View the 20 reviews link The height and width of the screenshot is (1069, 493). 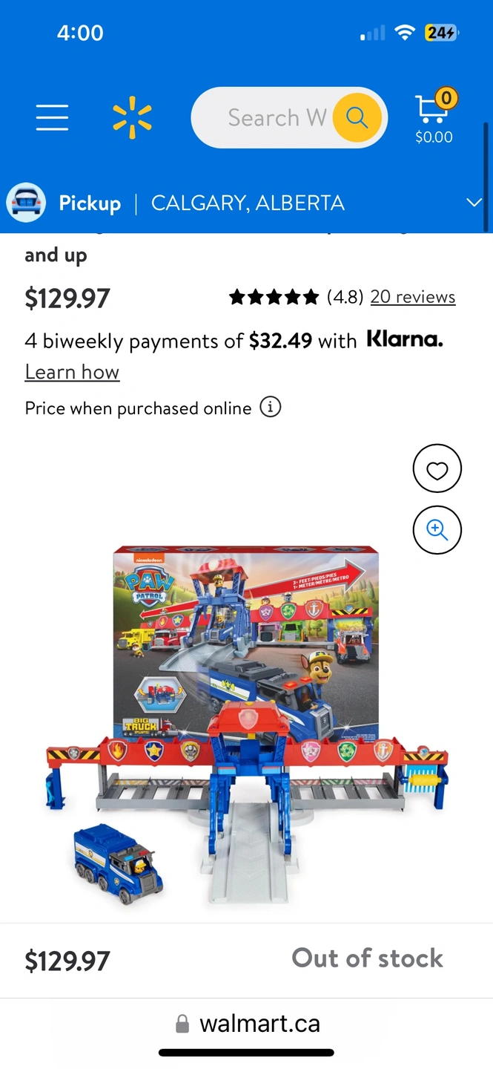(413, 297)
